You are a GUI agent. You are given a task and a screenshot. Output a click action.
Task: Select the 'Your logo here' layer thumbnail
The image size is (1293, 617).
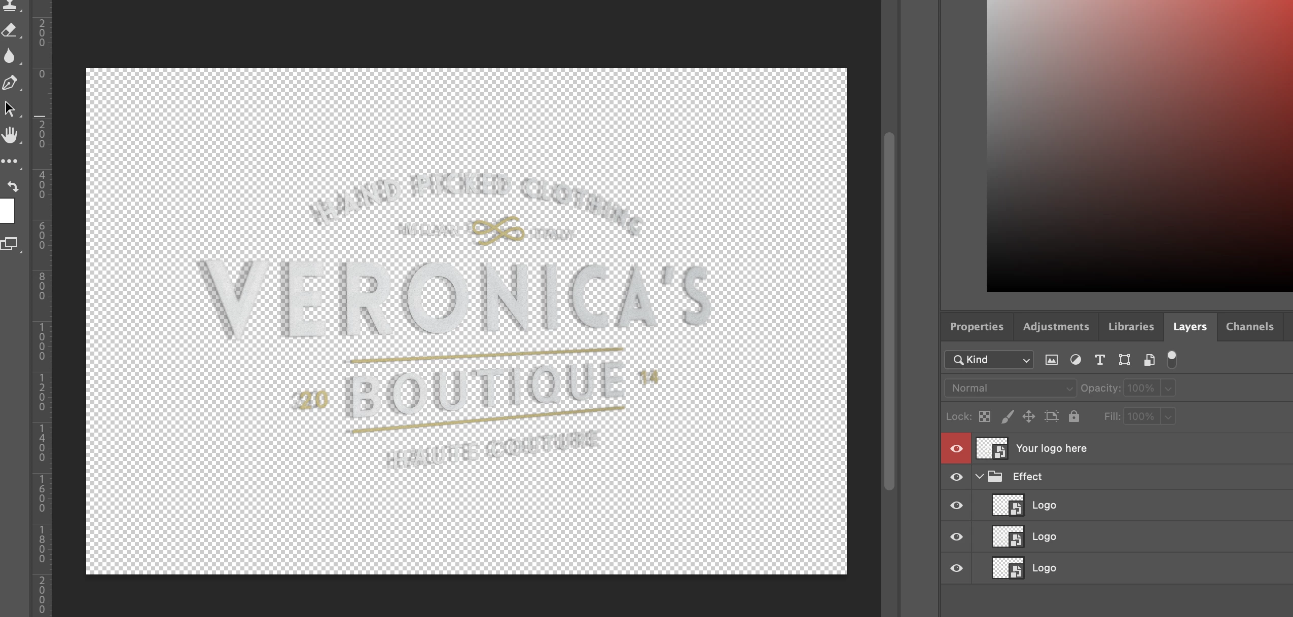(991, 448)
